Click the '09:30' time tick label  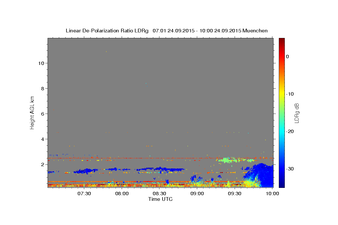[235, 193]
